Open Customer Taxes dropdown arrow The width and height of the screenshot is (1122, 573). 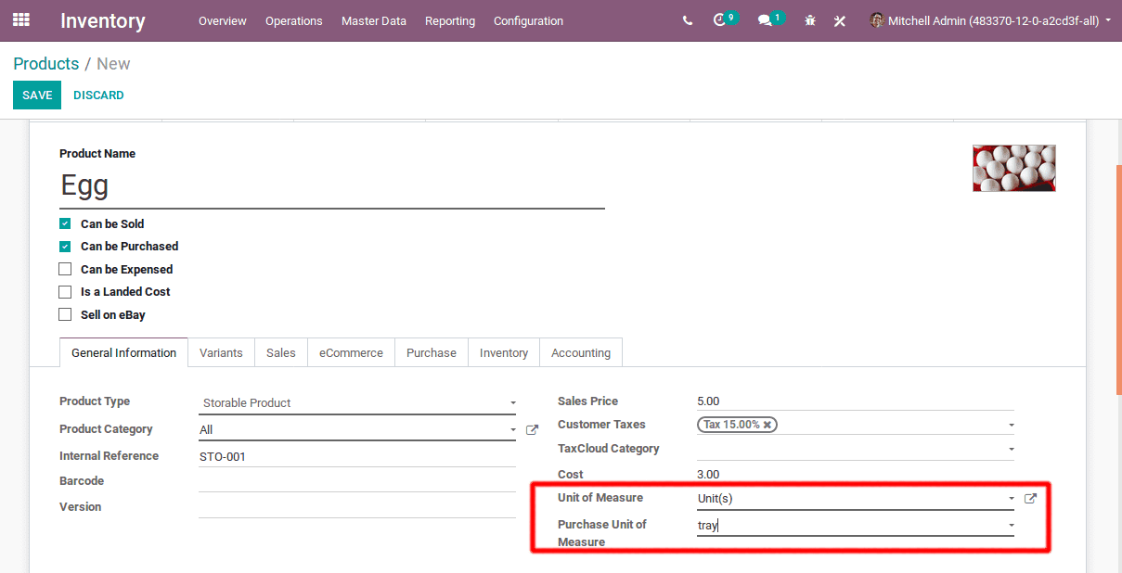click(x=1011, y=426)
